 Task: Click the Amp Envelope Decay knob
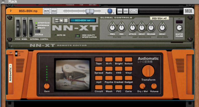pos(142,27)
